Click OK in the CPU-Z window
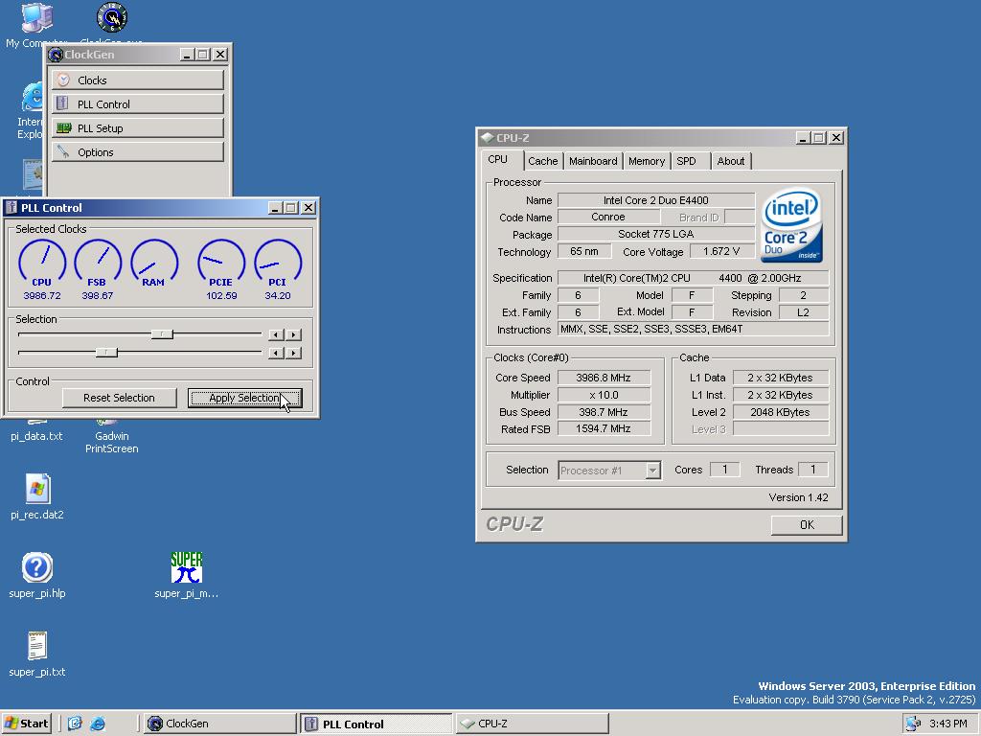Viewport: 981px width, 736px height. pyautogui.click(x=807, y=524)
